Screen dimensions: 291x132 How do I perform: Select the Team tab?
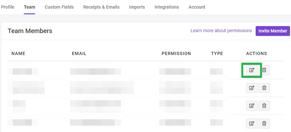[30, 7]
